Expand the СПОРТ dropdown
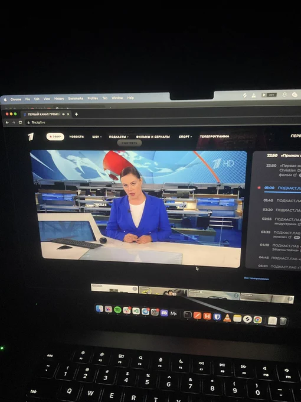The width and height of the screenshot is (301, 402). [185, 137]
